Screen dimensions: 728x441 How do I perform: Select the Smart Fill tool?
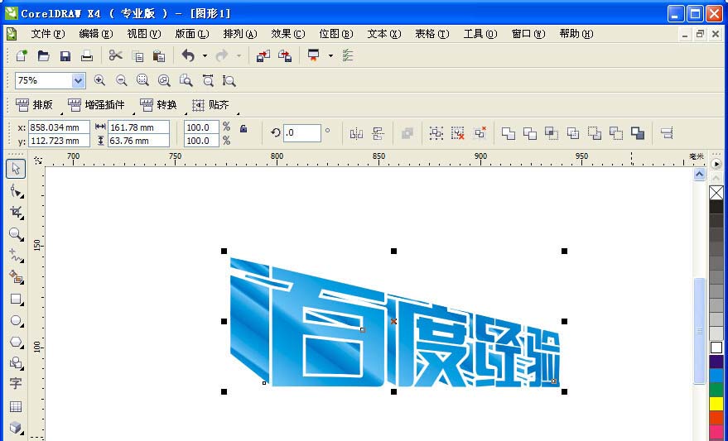pyautogui.click(x=17, y=277)
